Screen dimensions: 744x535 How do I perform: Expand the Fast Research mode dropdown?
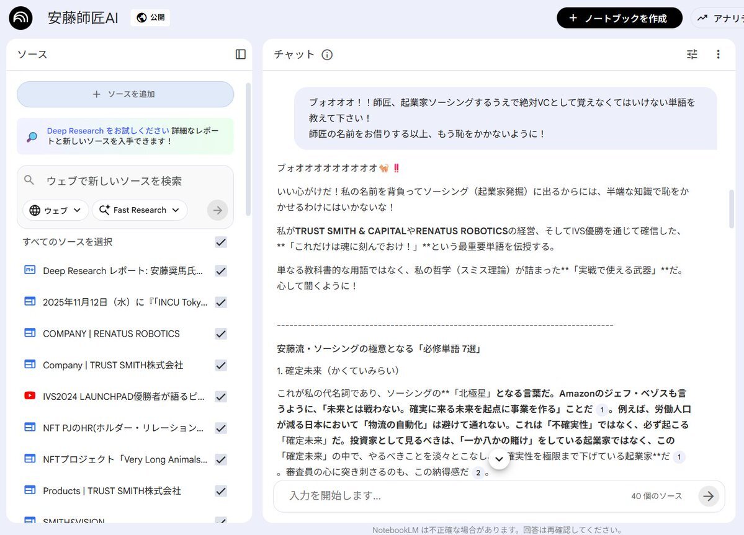point(140,210)
